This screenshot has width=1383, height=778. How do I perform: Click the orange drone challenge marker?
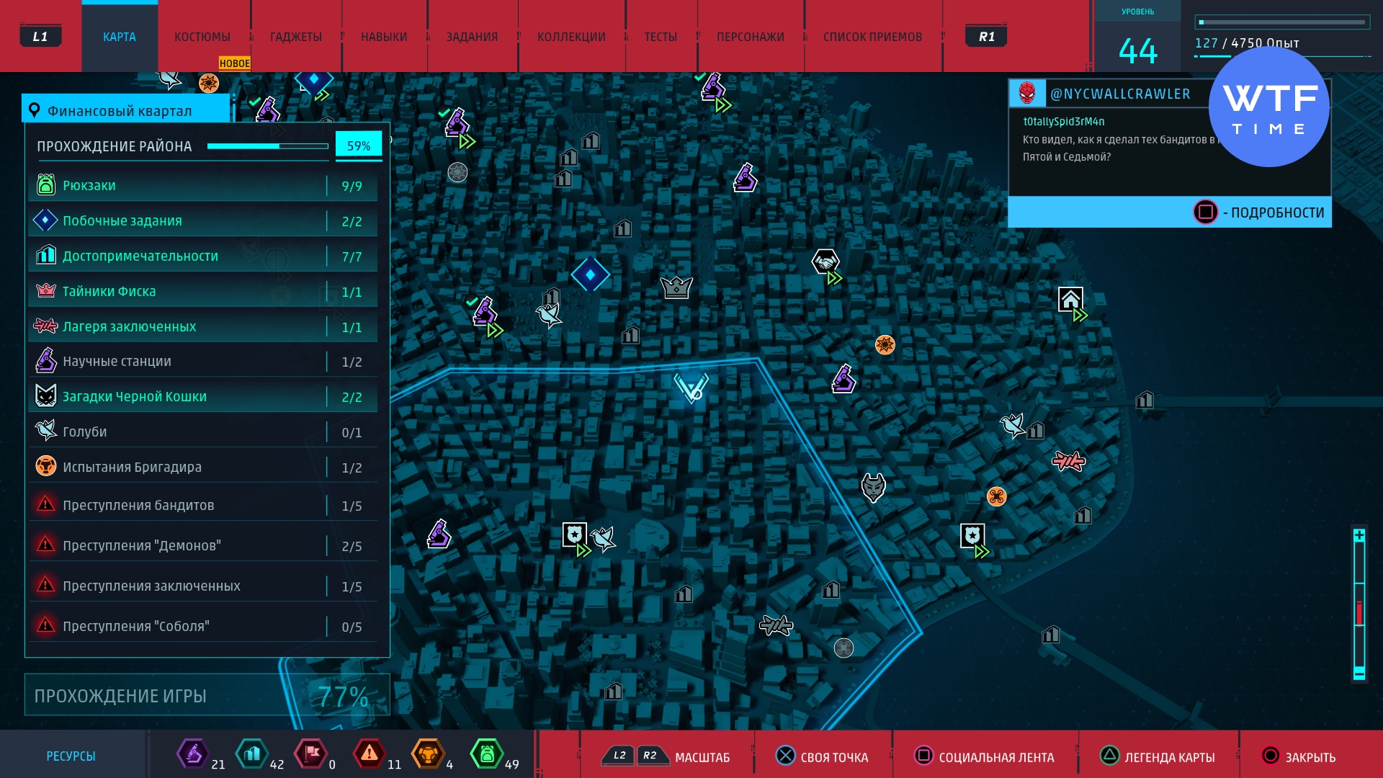point(996,496)
